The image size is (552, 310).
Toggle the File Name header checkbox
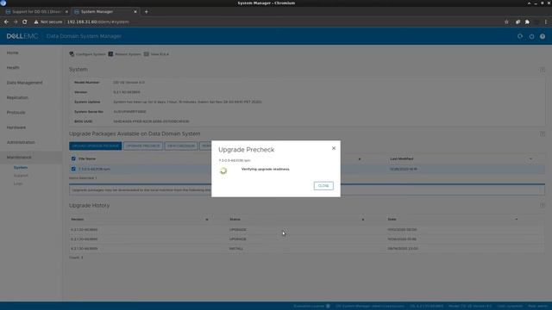[73, 158]
